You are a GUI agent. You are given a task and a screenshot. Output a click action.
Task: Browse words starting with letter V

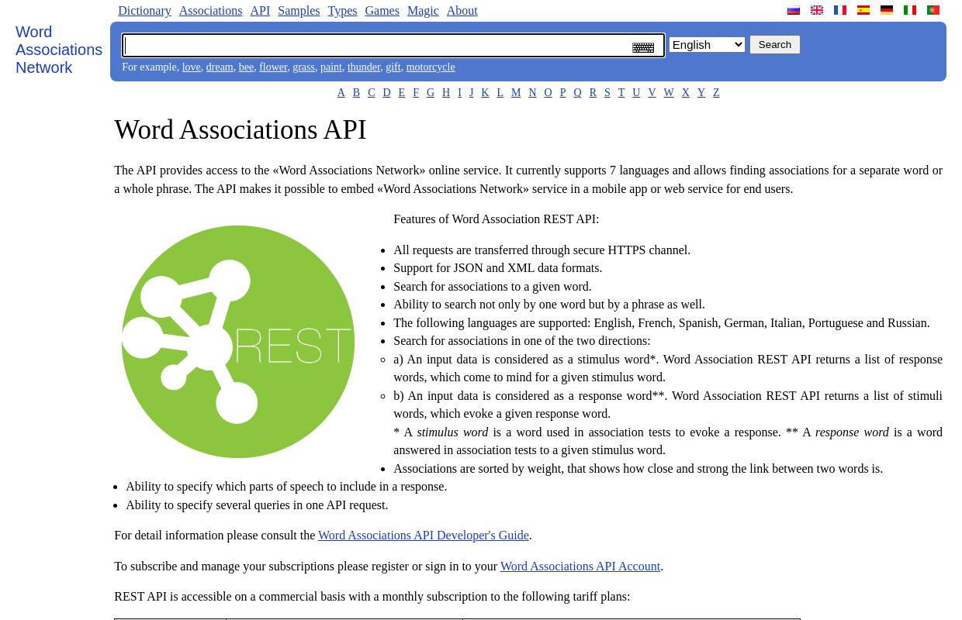click(652, 93)
